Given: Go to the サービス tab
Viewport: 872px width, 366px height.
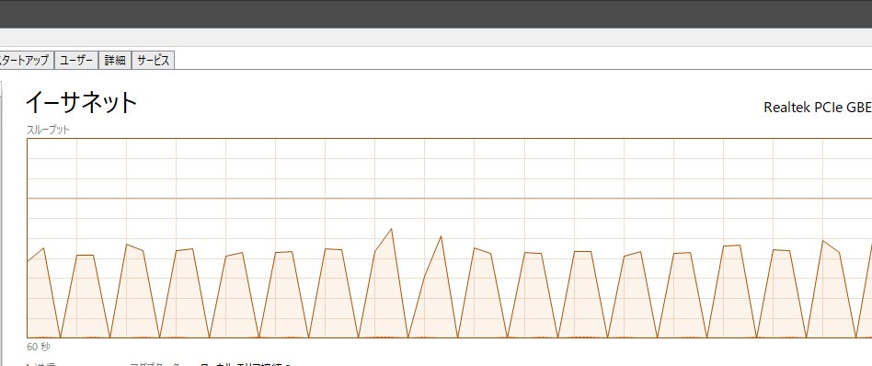Looking at the screenshot, I should (153, 61).
